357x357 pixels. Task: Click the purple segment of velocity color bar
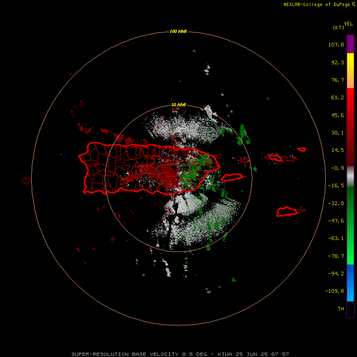click(350, 44)
